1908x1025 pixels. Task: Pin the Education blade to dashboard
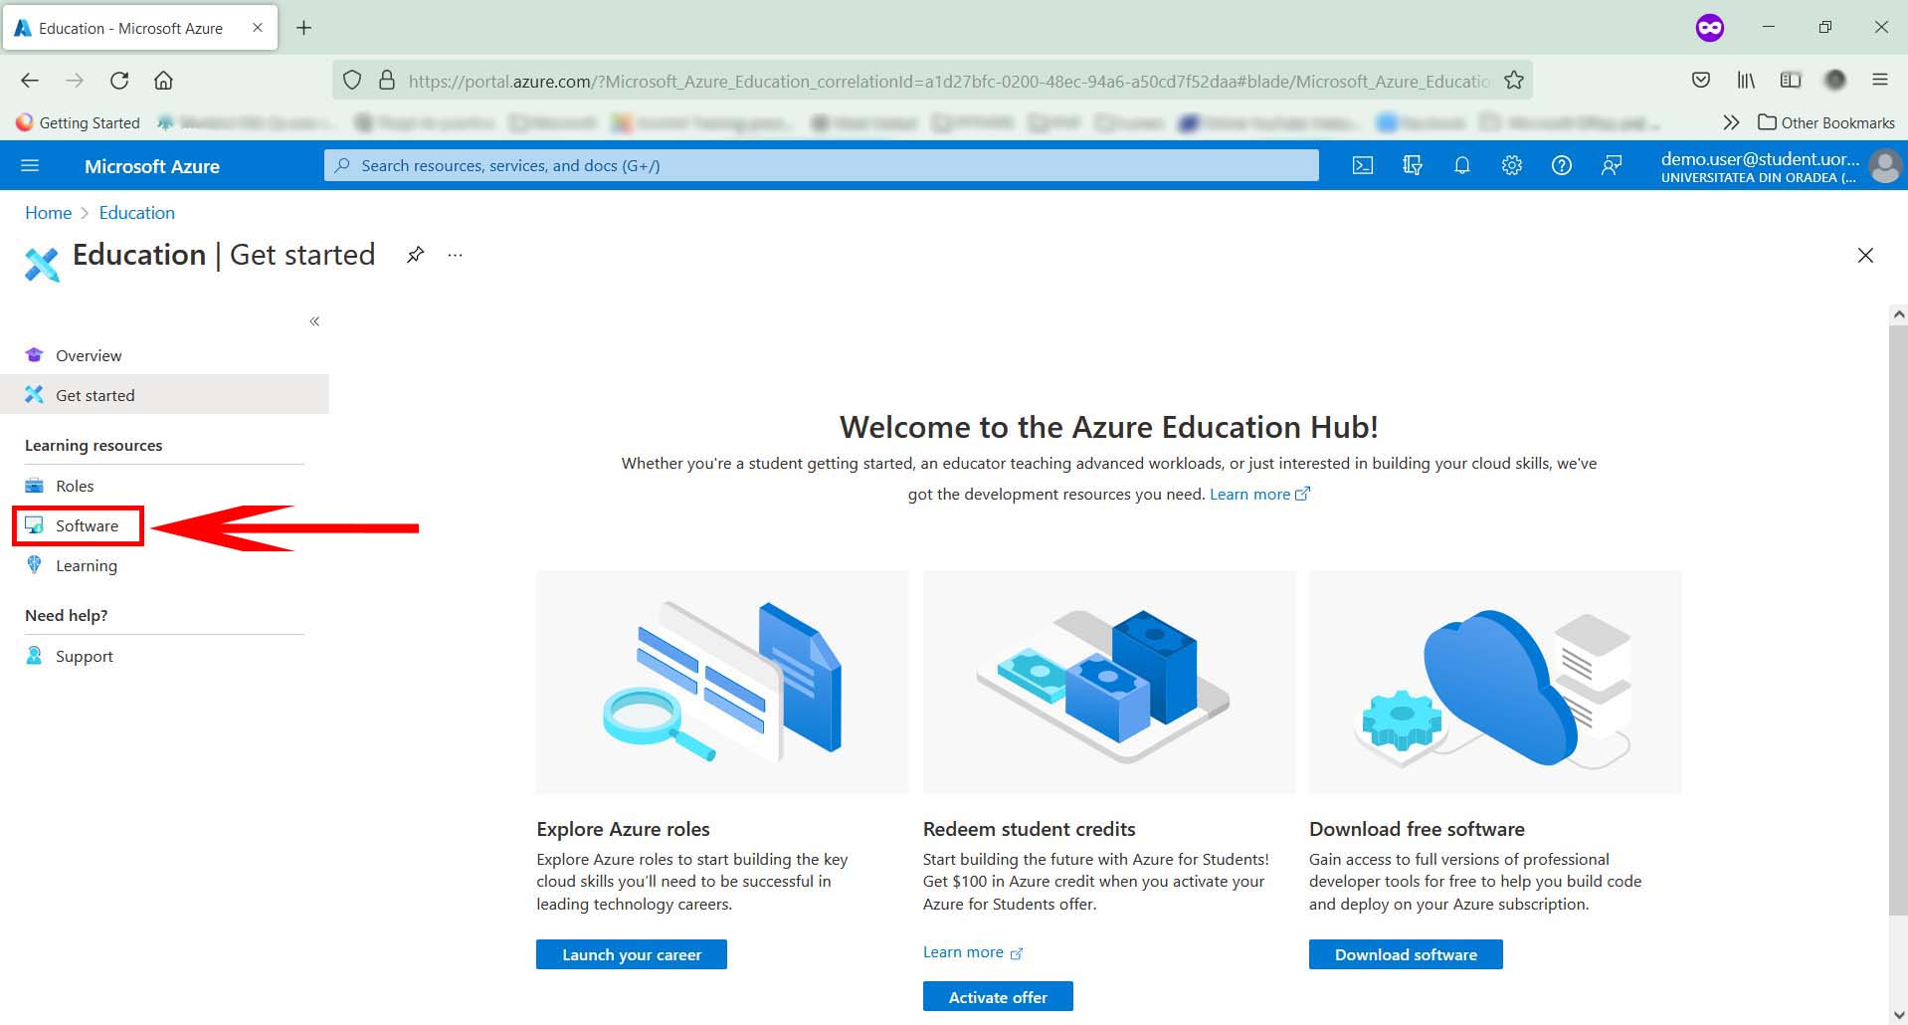click(x=415, y=255)
